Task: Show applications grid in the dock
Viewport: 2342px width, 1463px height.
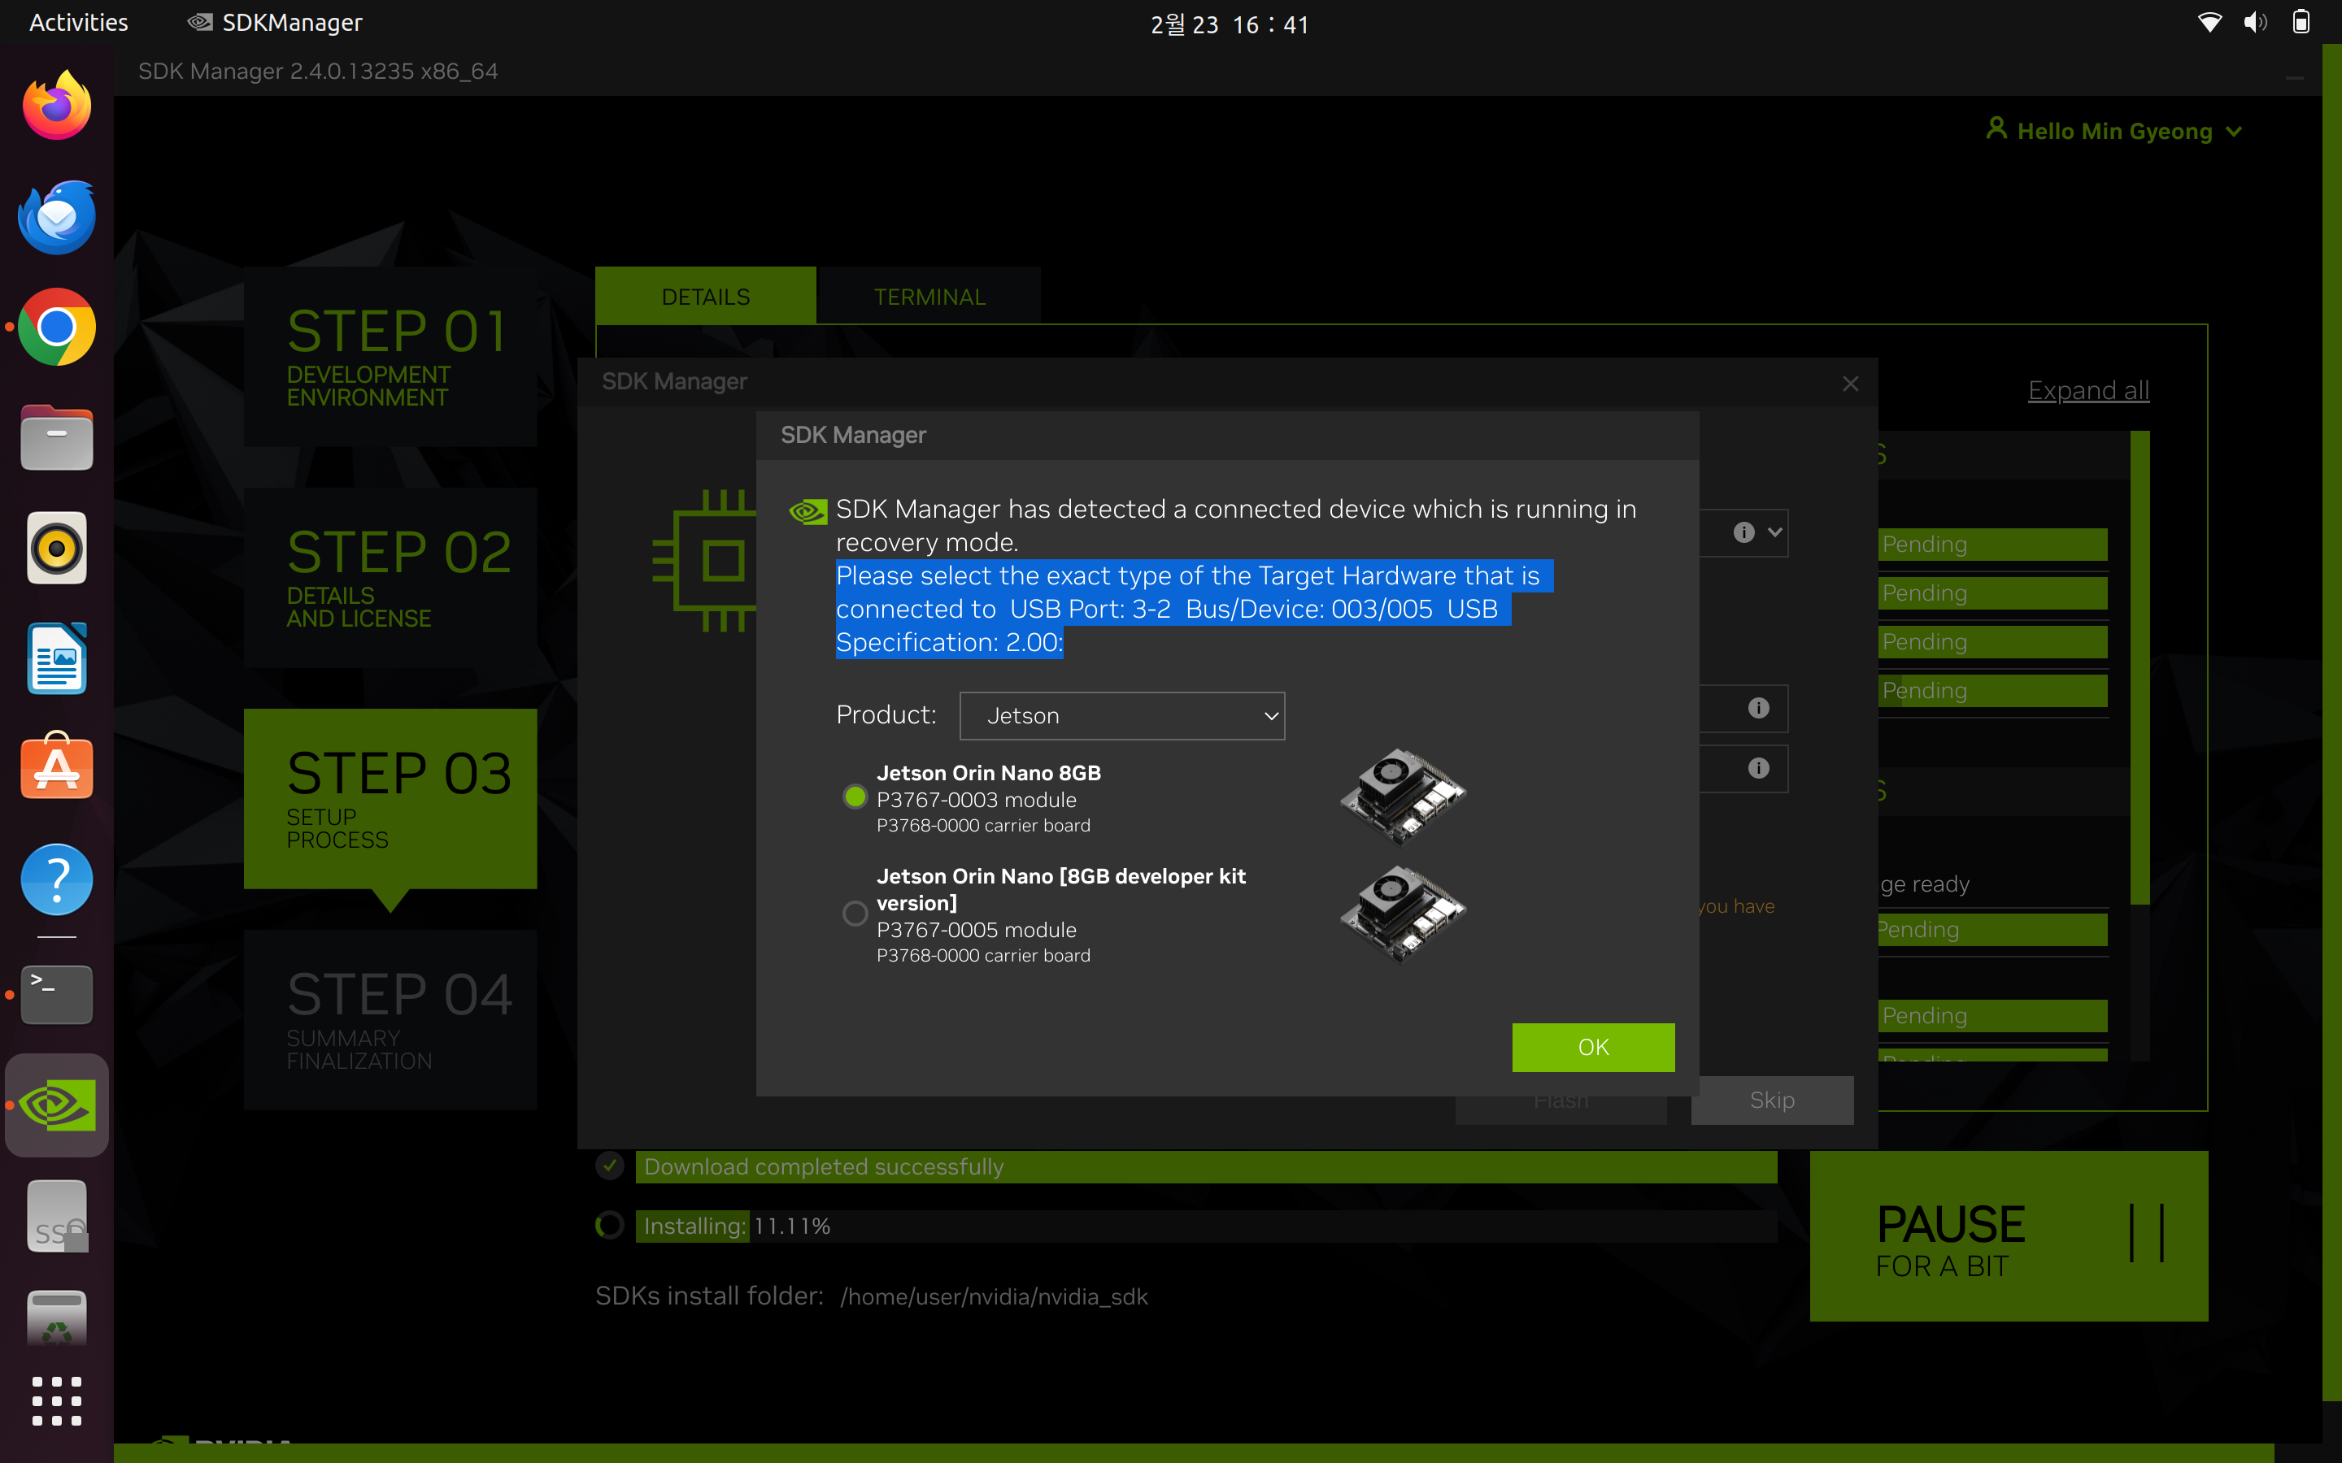Action: coord(57,1400)
